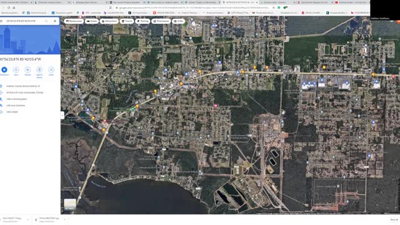
Task: Click Add a label
Action: 12,112
